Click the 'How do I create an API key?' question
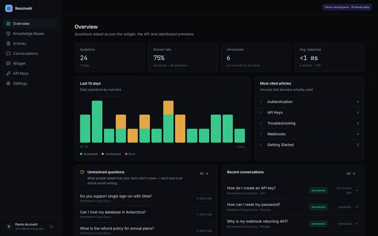This screenshot has height=236, width=378. point(251,188)
